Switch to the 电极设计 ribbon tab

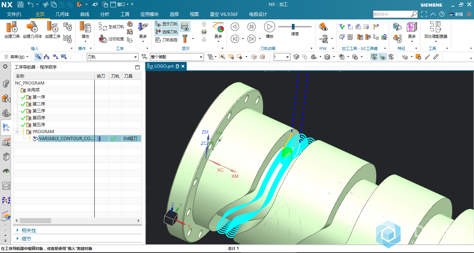pos(258,14)
